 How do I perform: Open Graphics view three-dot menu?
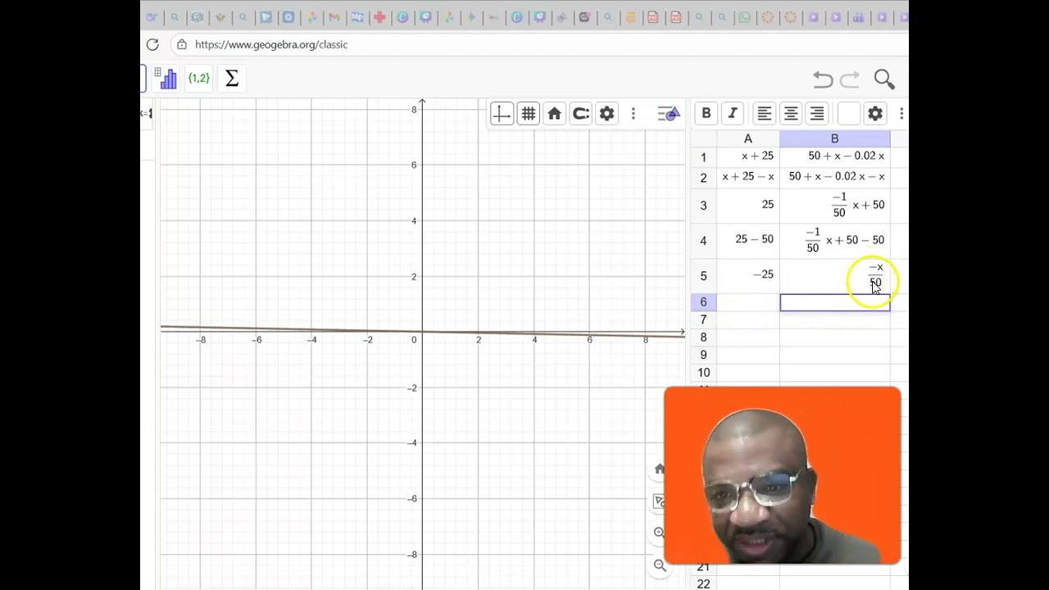click(x=633, y=114)
